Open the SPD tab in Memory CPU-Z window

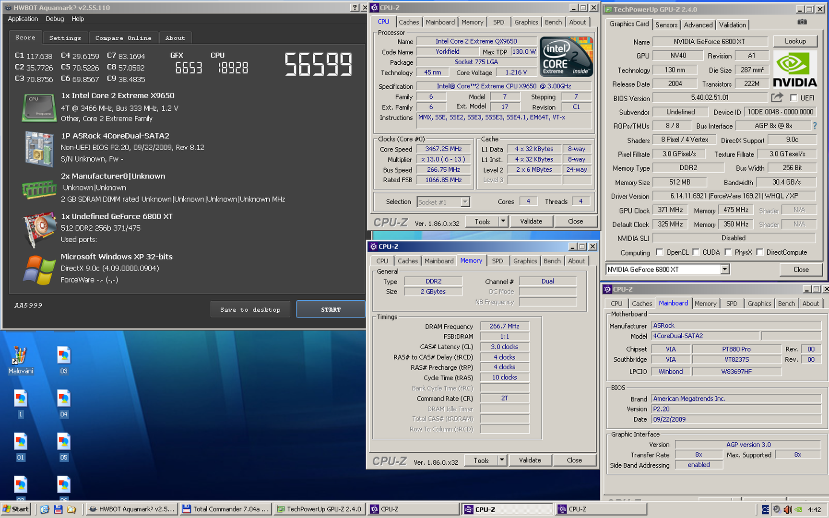click(x=497, y=261)
